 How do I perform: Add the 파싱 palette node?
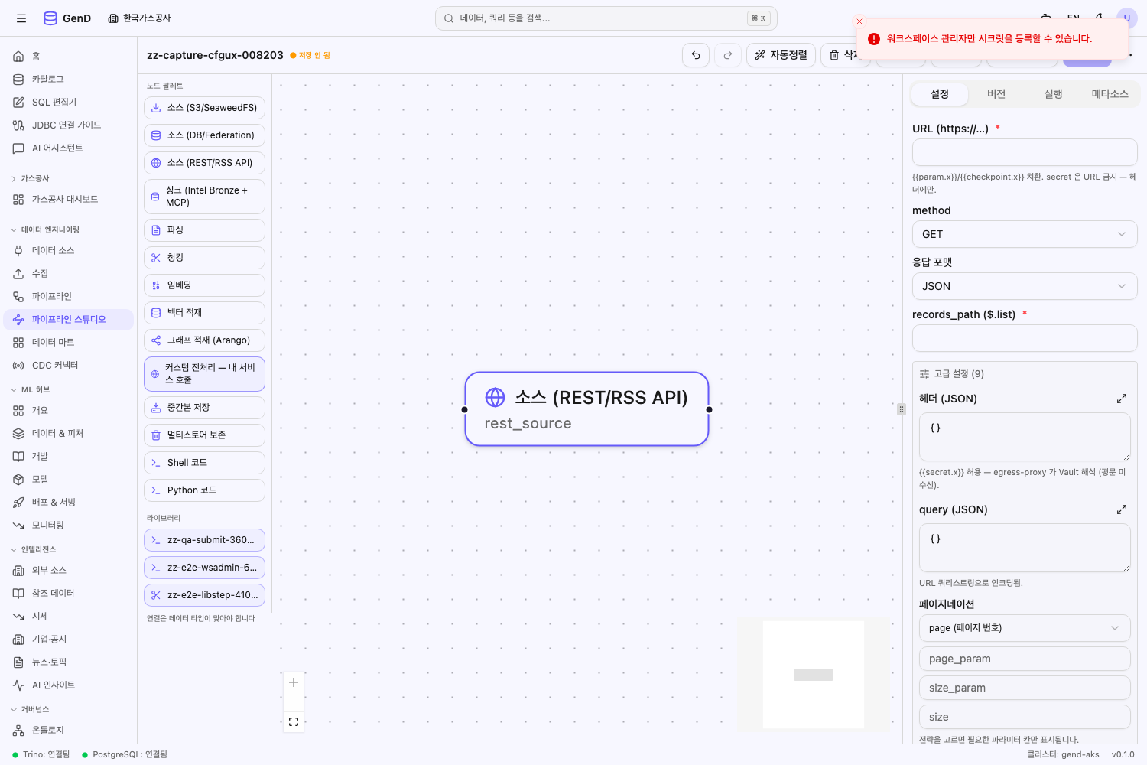click(204, 230)
